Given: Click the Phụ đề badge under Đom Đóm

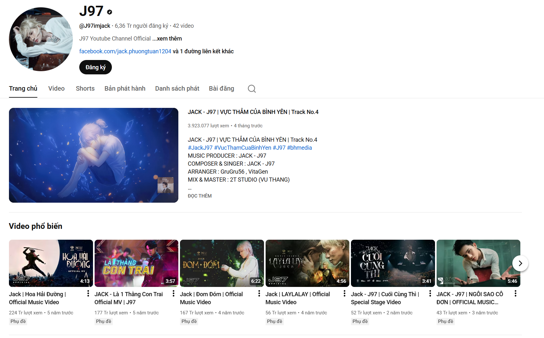Looking at the screenshot, I should click(189, 321).
